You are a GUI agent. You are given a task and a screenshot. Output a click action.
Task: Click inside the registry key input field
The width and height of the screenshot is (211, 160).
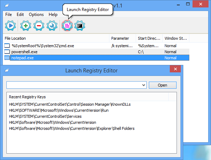(74, 85)
